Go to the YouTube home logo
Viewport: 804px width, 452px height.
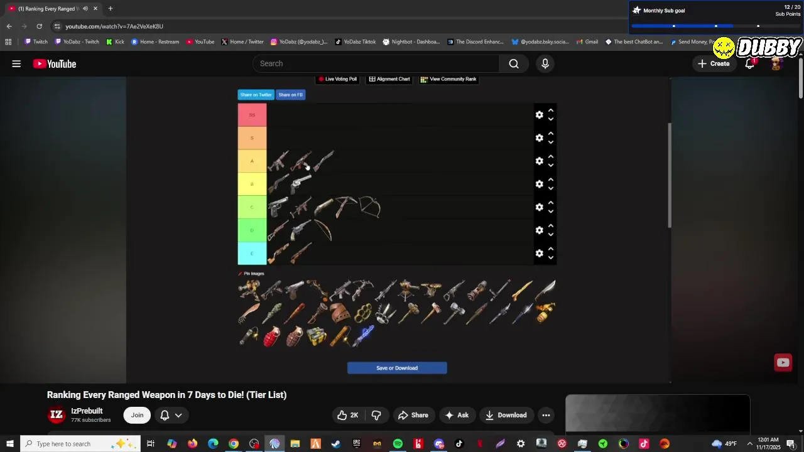(x=55, y=63)
